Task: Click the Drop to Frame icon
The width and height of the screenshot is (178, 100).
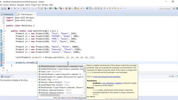Action: 39,8
